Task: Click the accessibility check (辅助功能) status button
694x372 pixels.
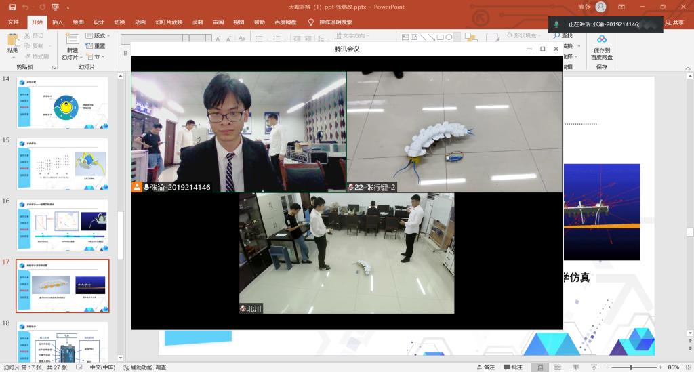Action: [x=145, y=367]
